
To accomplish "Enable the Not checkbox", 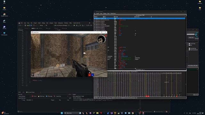I will [x=189, y=45].
